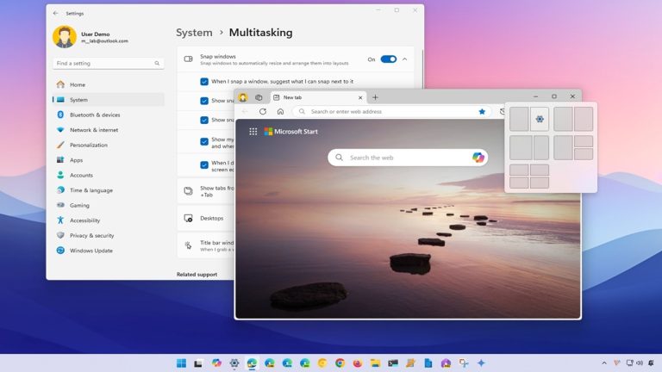Image resolution: width=662 pixels, height=372 pixels.
Task: Close the New tab in Edge
Action: click(x=360, y=97)
